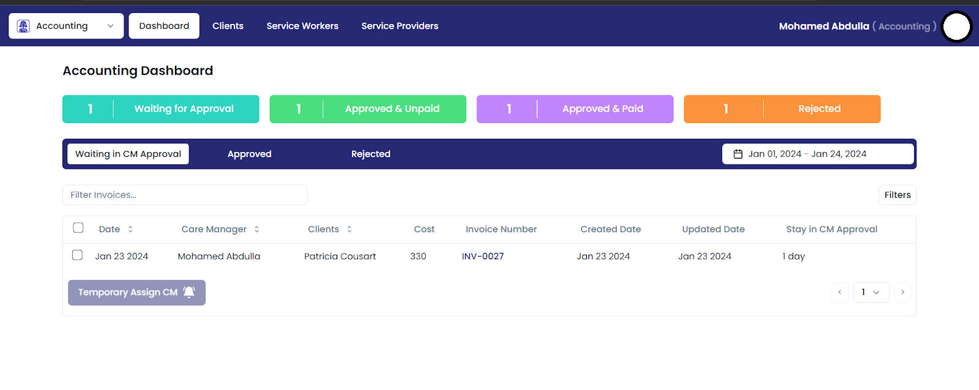Screen dimensions: 979x390
Task: Switch to the Approved tab
Action: pos(249,154)
